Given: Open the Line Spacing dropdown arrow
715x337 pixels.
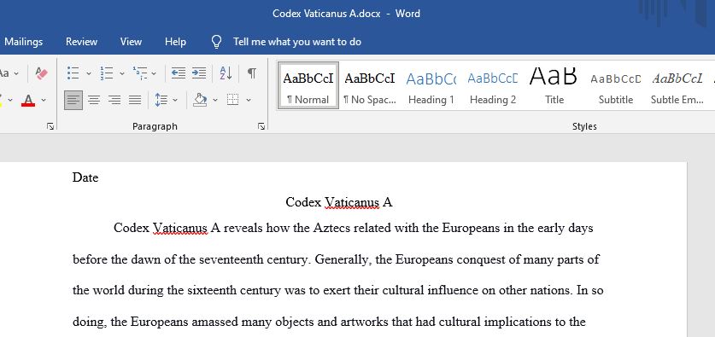Looking at the screenshot, I should 175,100.
